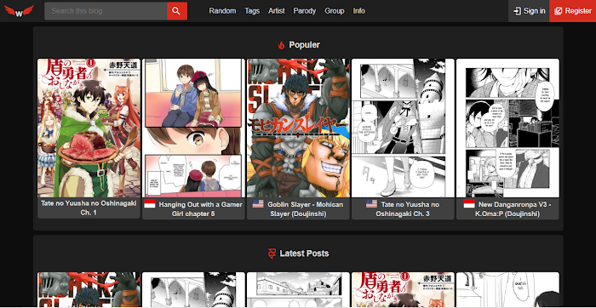Click the icon beside Latest Posts
The image size is (596, 308).
click(272, 254)
